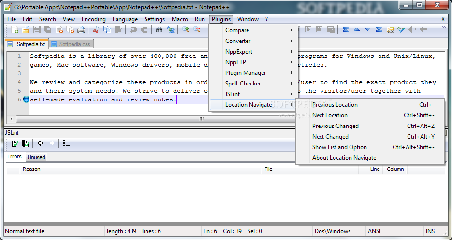This screenshot has width=452, height=240.
Task: Run JSLint on all files icon
Action: tap(25, 143)
